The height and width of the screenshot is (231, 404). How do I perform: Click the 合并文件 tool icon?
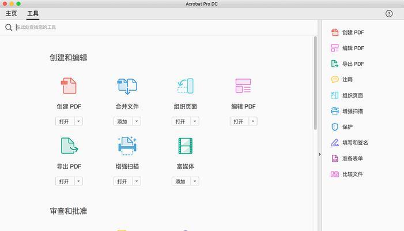(127, 86)
